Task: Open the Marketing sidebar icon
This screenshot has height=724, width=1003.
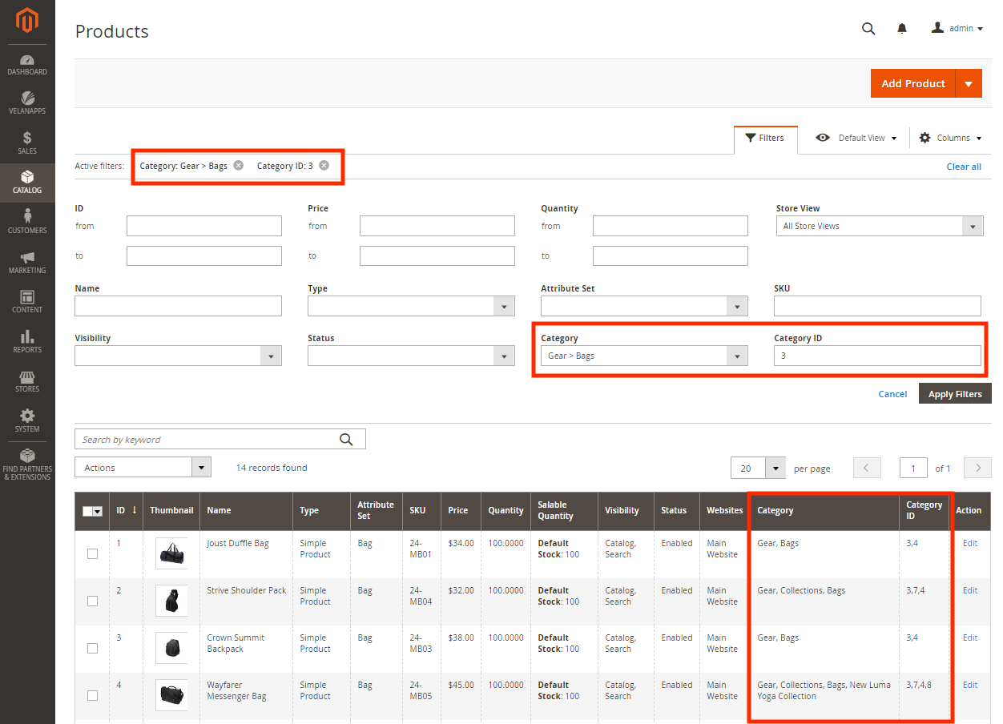Action: (x=27, y=263)
